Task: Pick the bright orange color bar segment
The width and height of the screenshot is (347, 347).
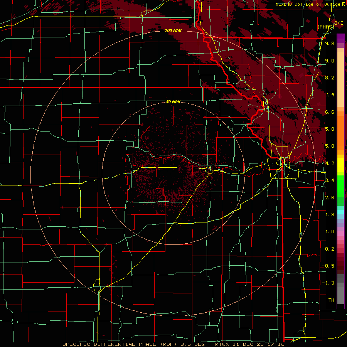Action: pyautogui.click(x=340, y=133)
